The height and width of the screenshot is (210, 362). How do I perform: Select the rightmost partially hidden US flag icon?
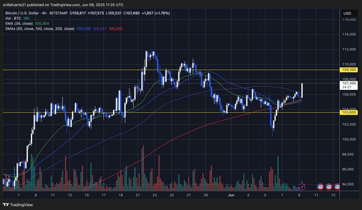(x=337, y=187)
